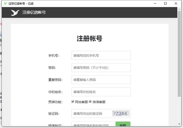Focus the 手机号 phone number field

click(x=101, y=55)
